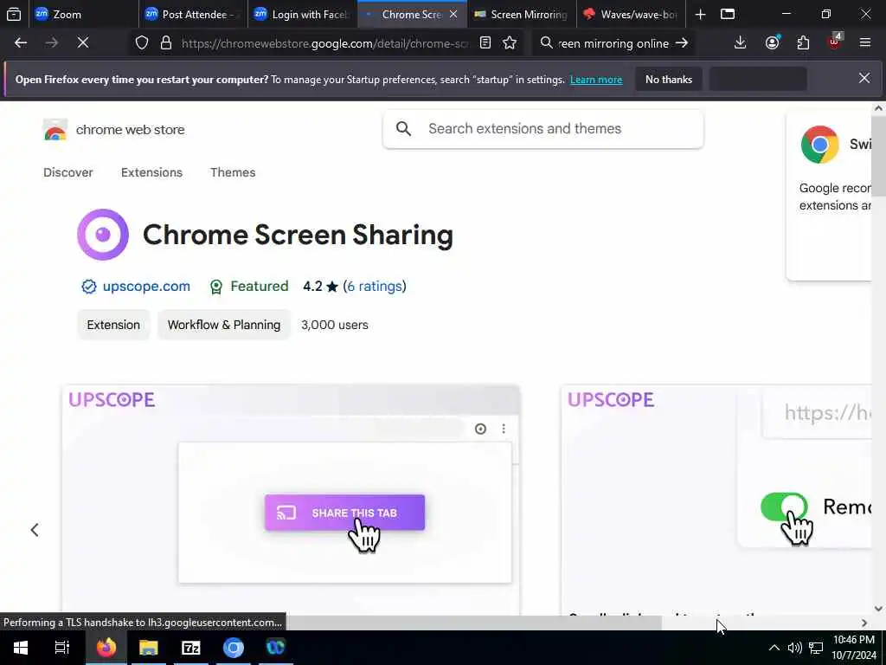
Task: Click the horizontal scrollbar right arrow
Action: (864, 623)
